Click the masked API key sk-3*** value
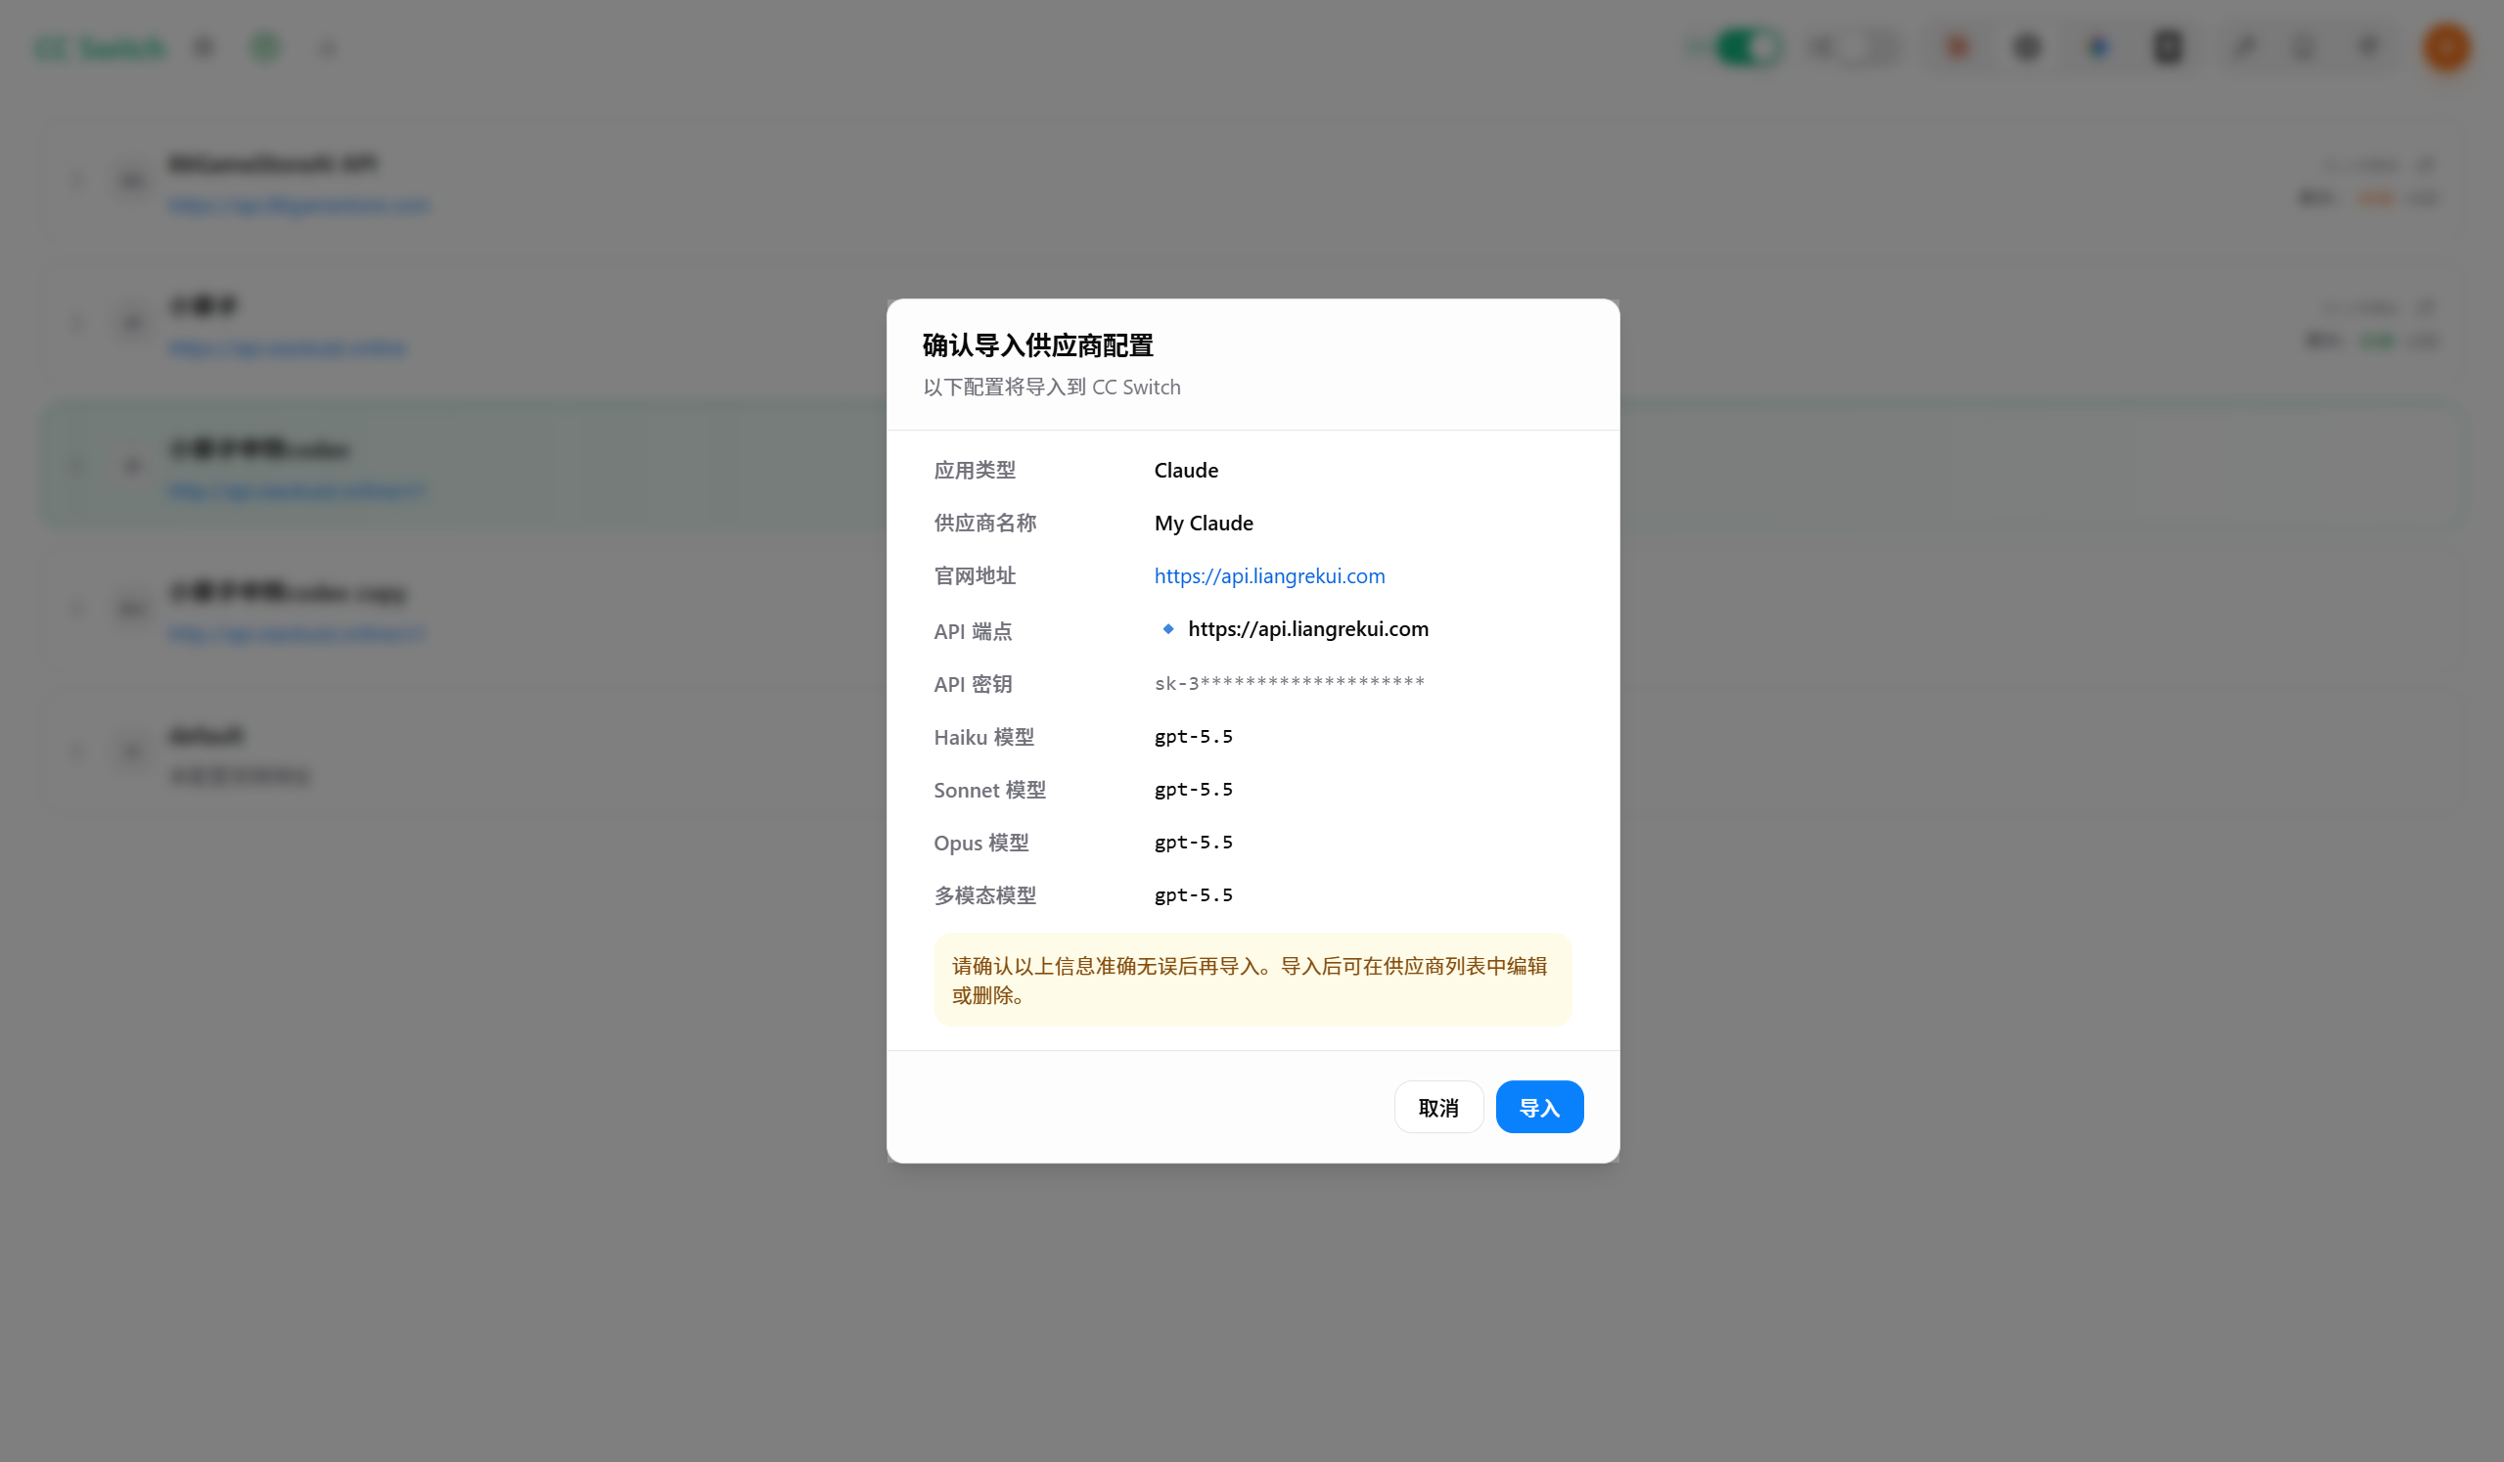The image size is (2504, 1462). pyautogui.click(x=1289, y=682)
